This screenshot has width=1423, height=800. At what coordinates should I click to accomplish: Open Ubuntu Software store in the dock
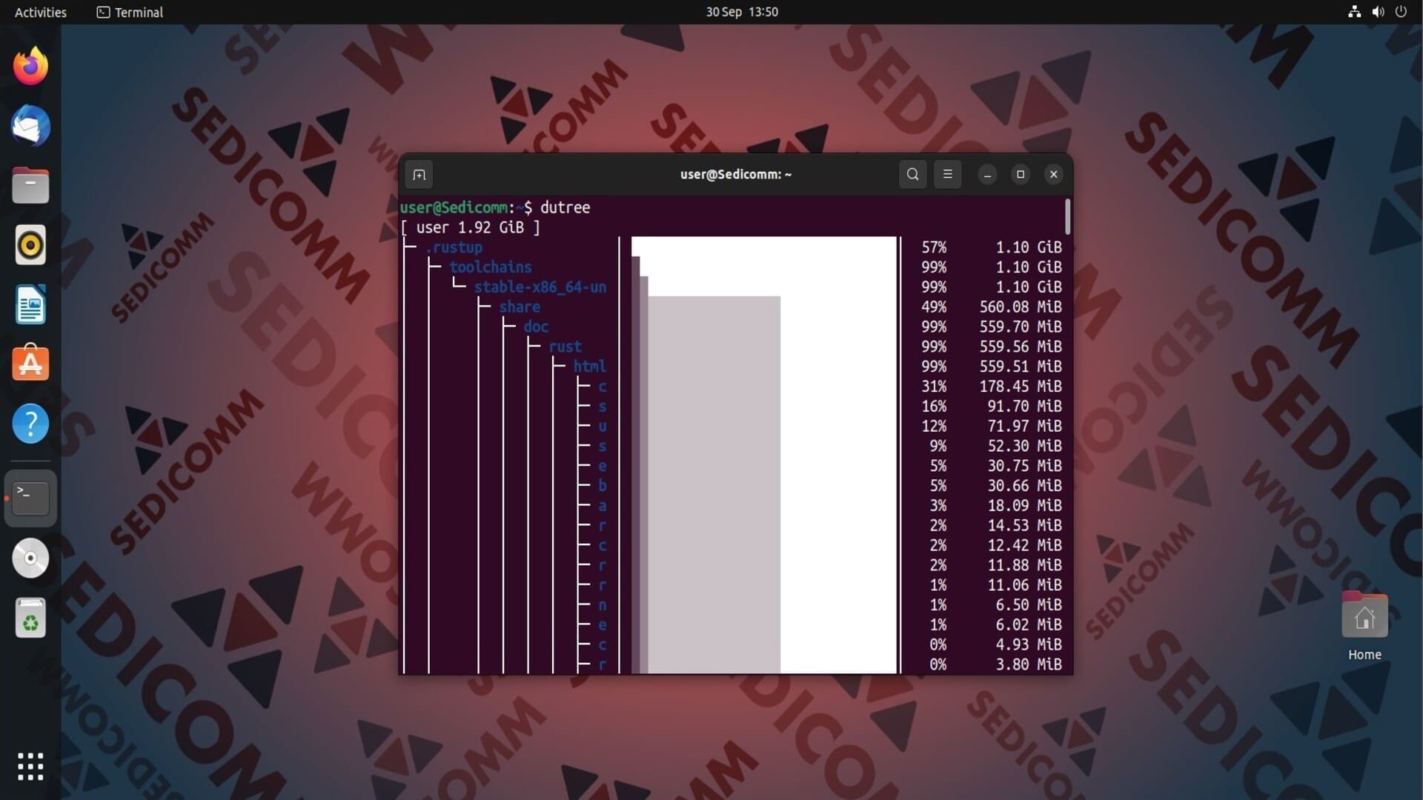(30, 363)
